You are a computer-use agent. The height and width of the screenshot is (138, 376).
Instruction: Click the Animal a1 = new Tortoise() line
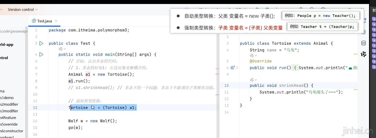[101, 74]
